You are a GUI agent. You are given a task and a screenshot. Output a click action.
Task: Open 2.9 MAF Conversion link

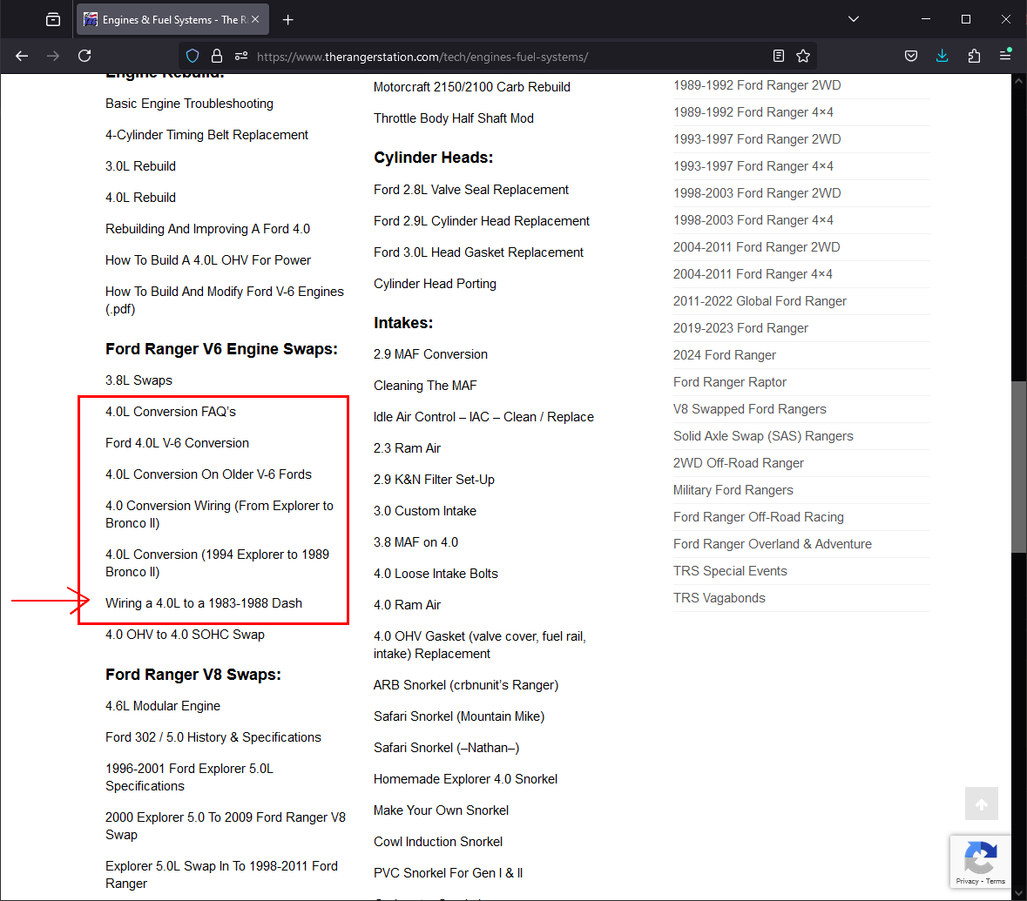point(431,354)
